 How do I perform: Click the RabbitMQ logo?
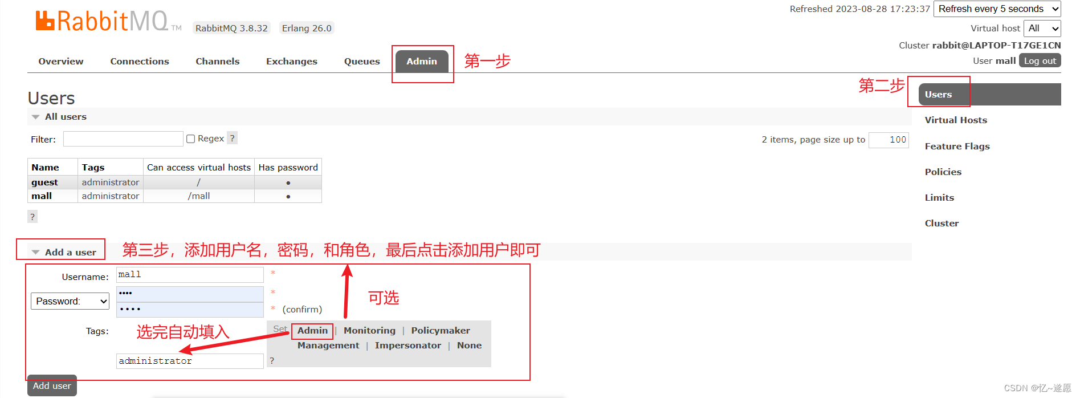click(x=108, y=21)
